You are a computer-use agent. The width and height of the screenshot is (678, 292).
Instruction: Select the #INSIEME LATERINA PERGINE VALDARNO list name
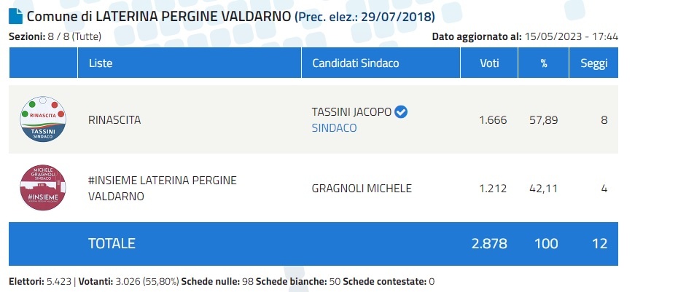pyautogui.click(x=162, y=189)
